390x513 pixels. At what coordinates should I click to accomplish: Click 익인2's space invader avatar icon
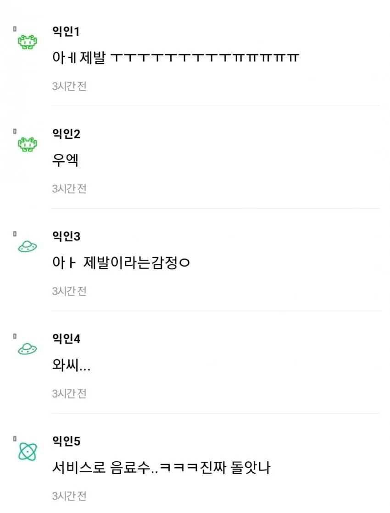coord(28,145)
